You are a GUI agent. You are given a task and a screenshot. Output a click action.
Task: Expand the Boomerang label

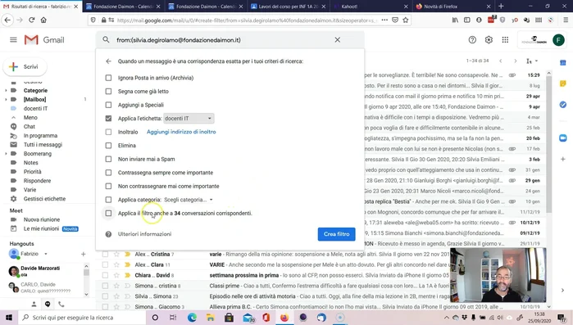pos(6,154)
